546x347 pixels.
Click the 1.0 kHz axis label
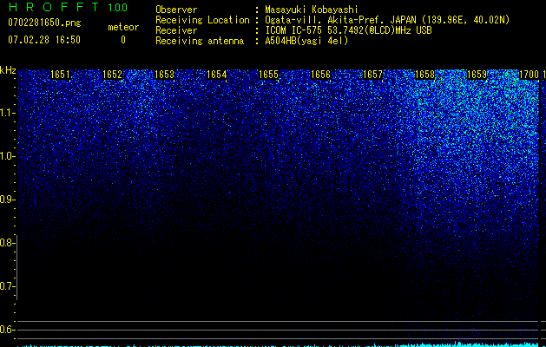coord(7,156)
